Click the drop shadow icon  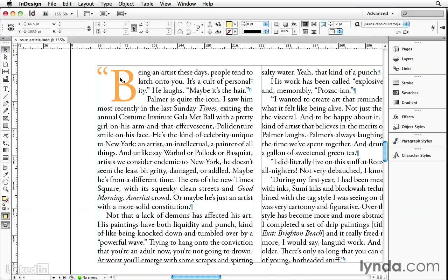click(x=285, y=24)
